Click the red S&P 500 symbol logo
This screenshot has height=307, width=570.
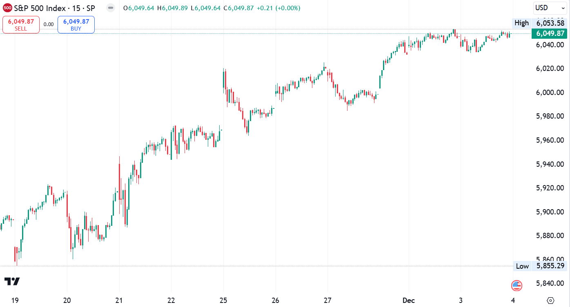7,8
